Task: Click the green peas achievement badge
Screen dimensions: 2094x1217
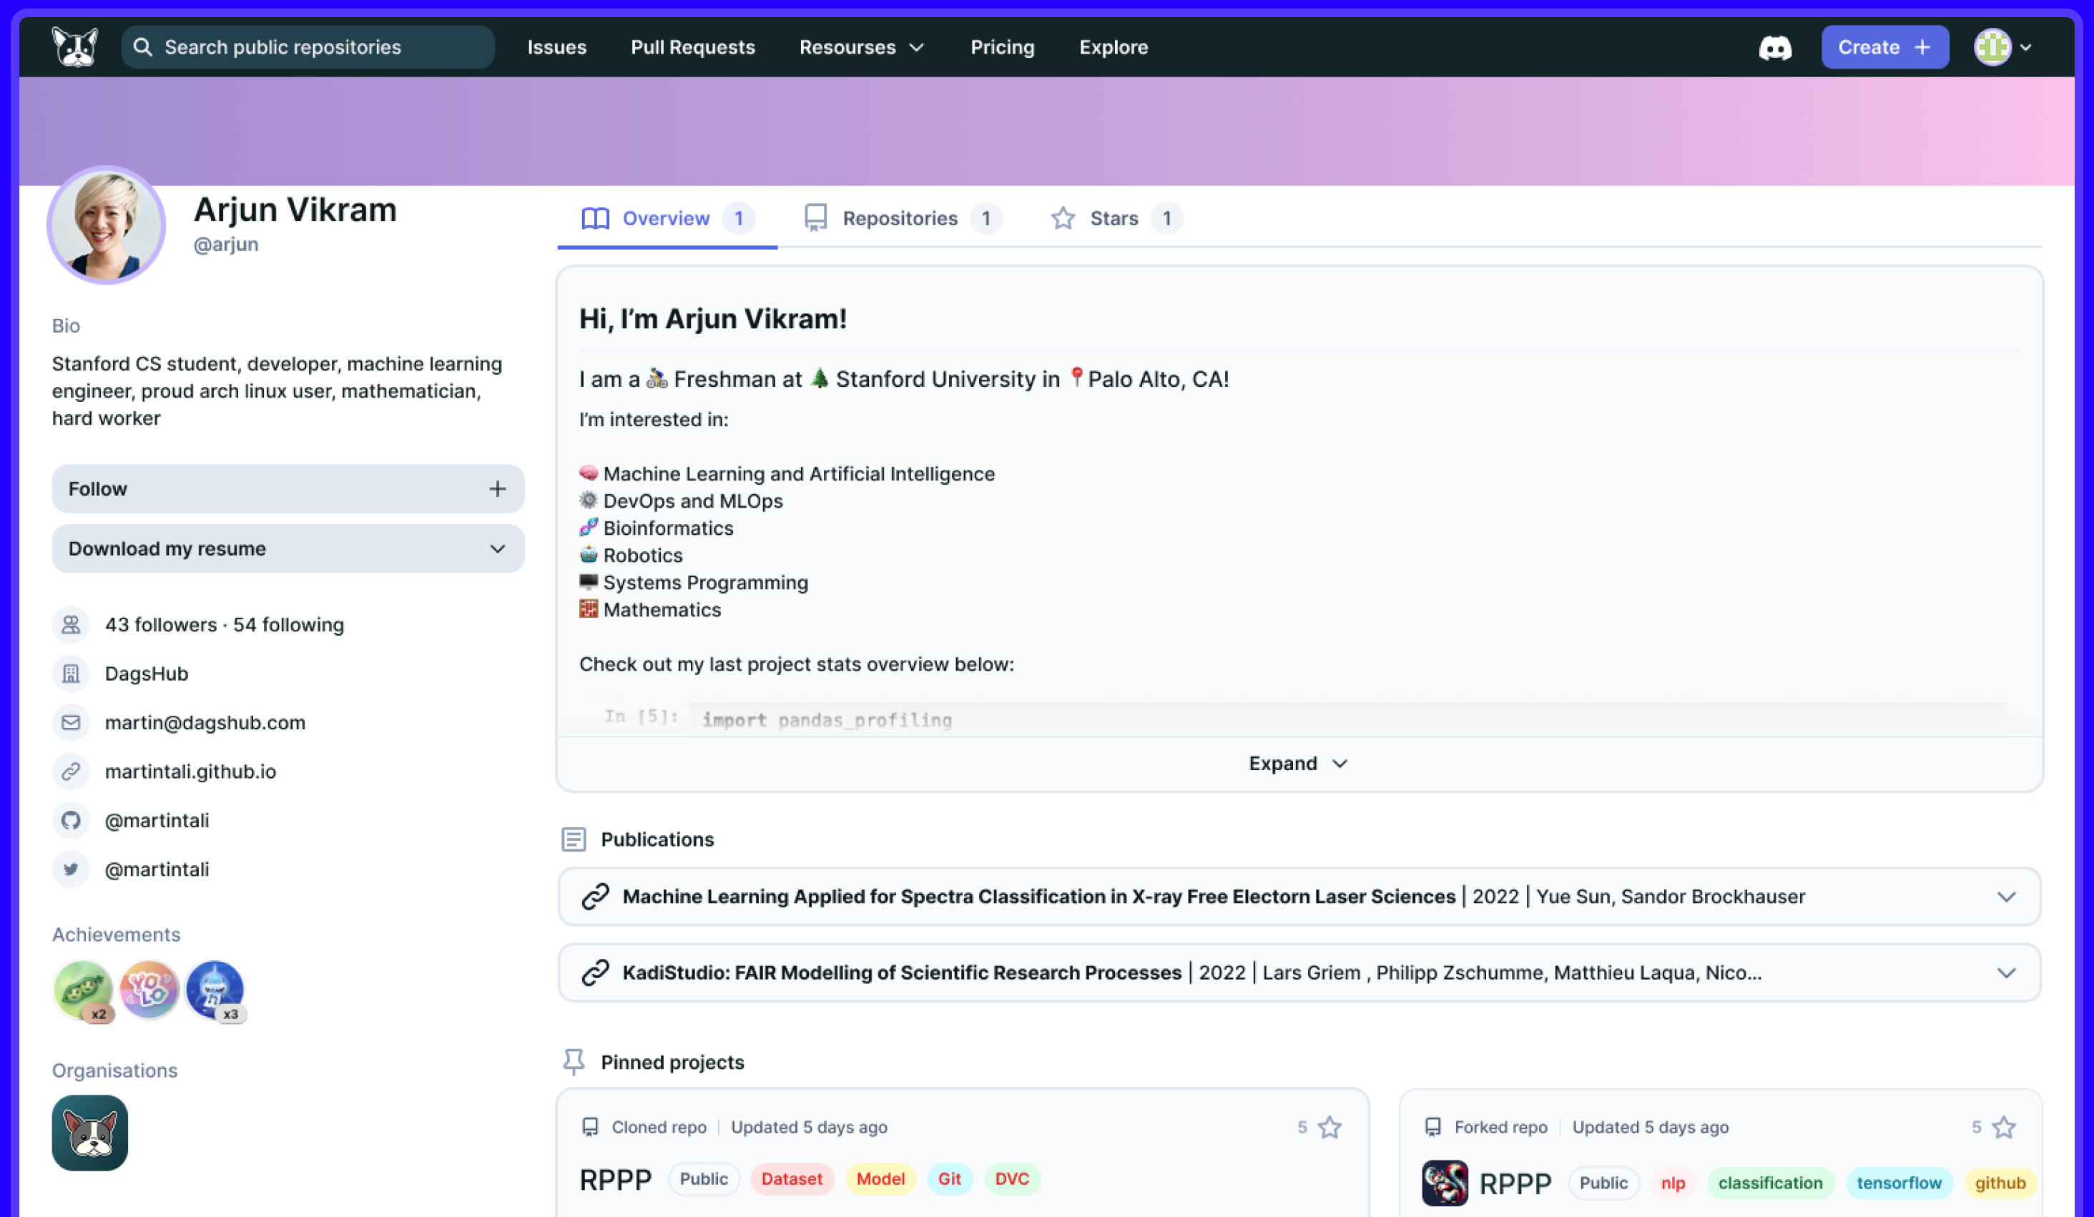Action: [x=82, y=990]
